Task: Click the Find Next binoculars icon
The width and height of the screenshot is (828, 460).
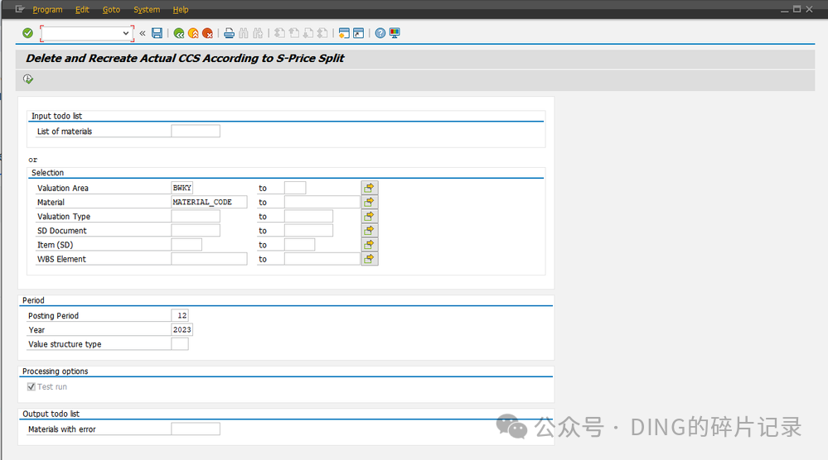Action: click(258, 33)
